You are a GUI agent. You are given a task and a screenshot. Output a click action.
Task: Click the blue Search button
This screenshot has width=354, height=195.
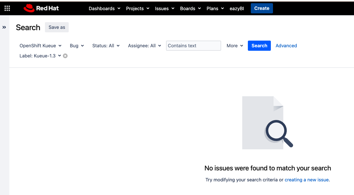[259, 46]
